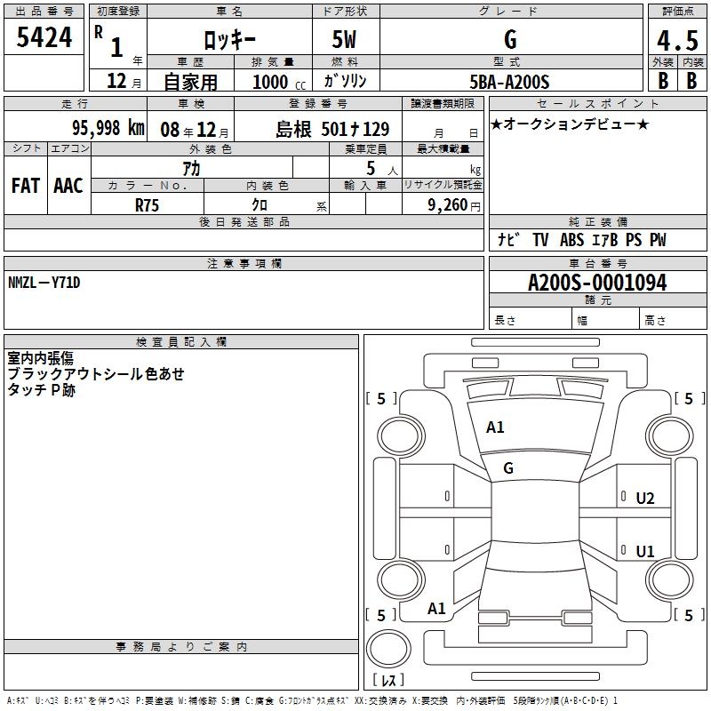Viewport: 711px width, 711px height.
Task: Click the header "カラーNo."
Action: (148, 185)
